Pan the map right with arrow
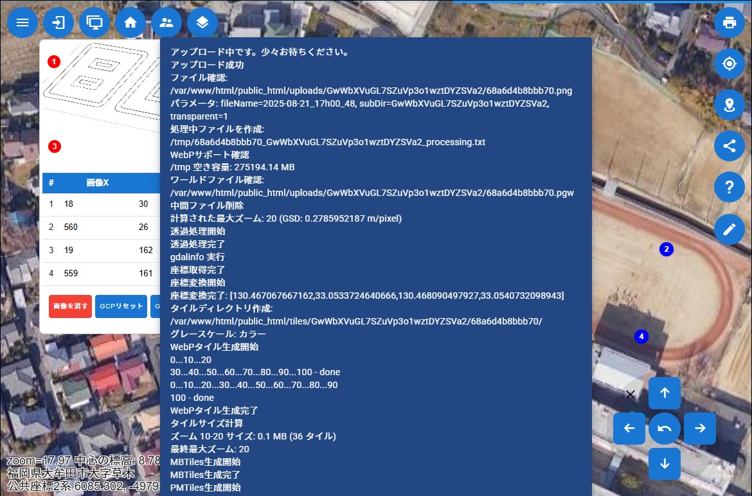The image size is (752, 496). pyautogui.click(x=699, y=429)
